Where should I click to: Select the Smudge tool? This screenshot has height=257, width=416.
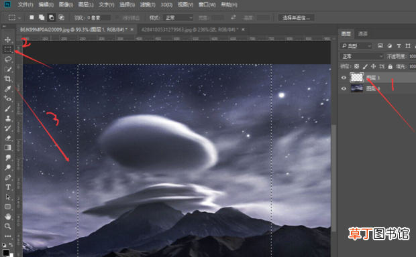(x=7, y=158)
